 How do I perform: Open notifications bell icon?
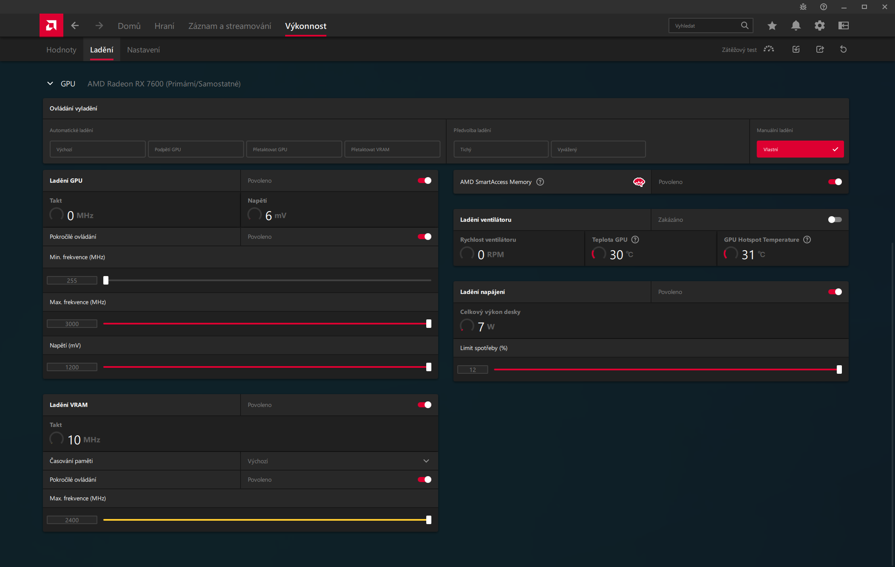796,25
